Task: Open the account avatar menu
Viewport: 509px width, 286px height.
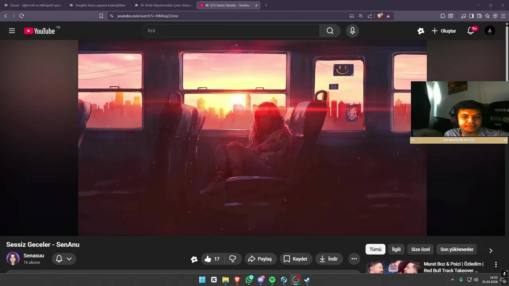Action: pyautogui.click(x=490, y=31)
